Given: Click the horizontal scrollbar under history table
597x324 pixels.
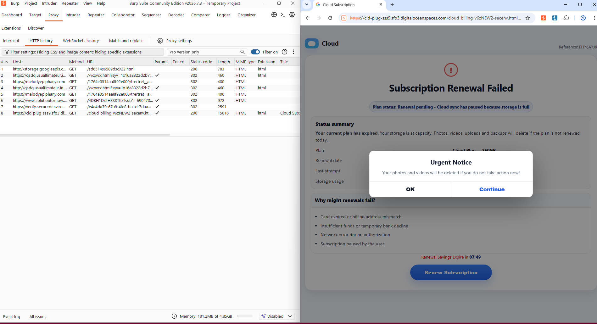Looking at the screenshot, I should 85,135.
